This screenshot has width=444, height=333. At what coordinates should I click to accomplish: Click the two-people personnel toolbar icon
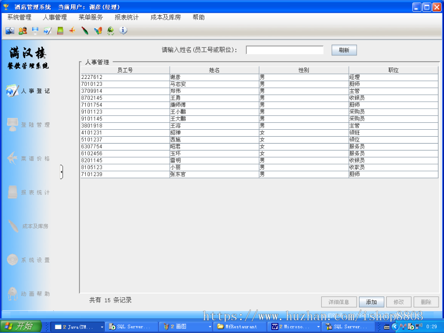(x=22, y=31)
